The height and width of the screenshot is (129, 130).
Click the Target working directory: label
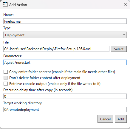tap(23, 103)
